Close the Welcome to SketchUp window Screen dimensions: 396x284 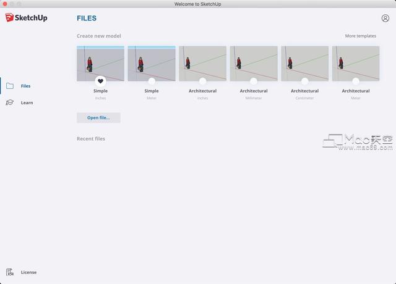coord(5,4)
